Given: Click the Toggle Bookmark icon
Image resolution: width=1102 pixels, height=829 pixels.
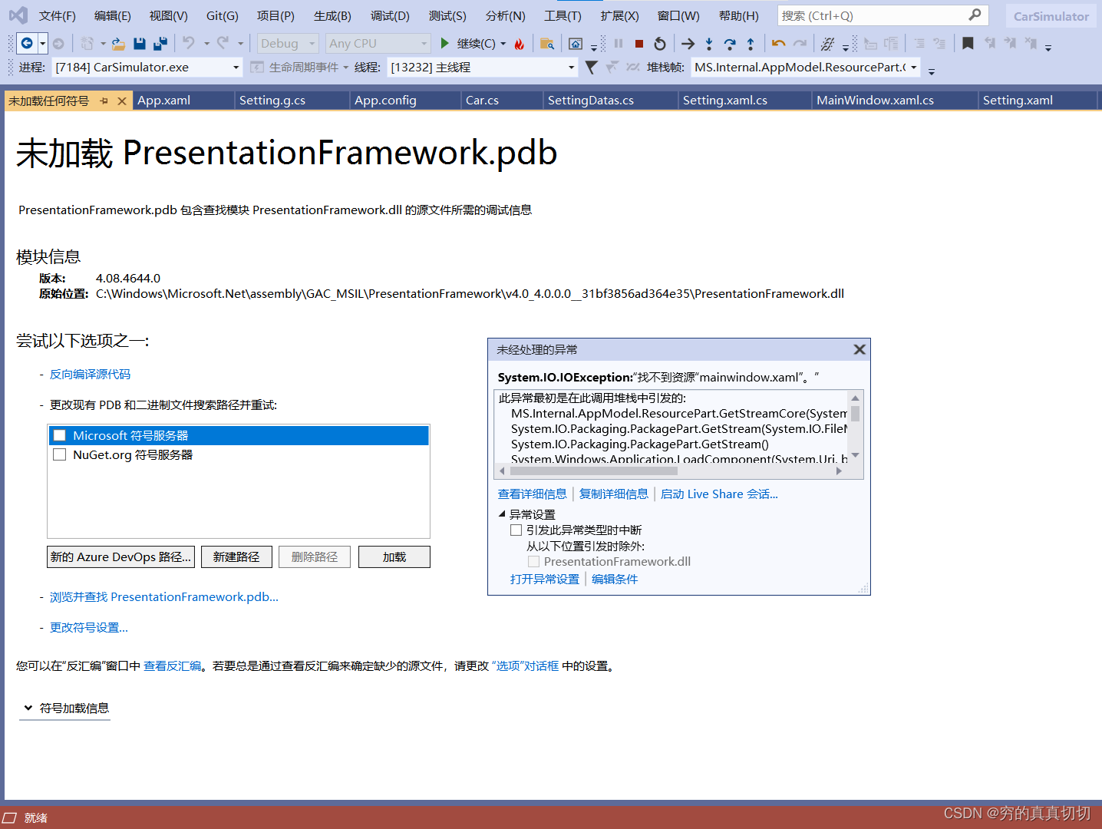Looking at the screenshot, I should (x=968, y=43).
